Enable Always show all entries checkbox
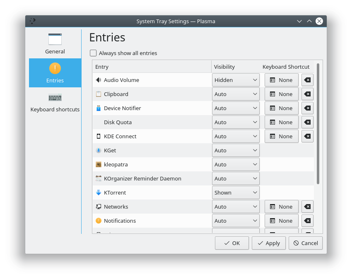352x279 pixels. point(94,53)
